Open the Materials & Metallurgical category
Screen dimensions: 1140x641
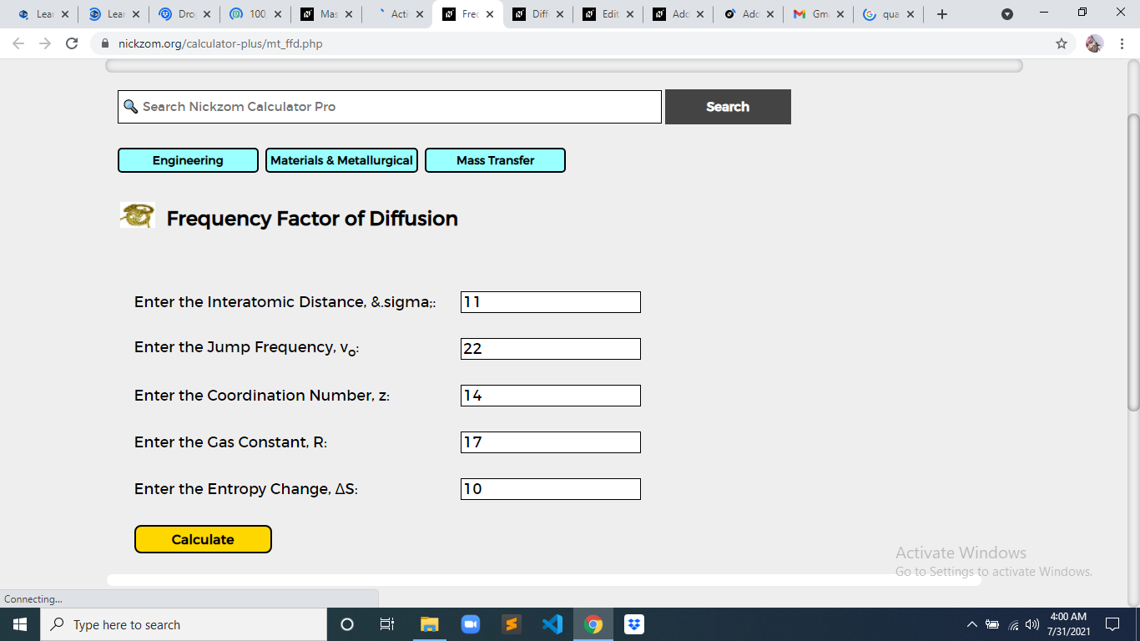341,160
